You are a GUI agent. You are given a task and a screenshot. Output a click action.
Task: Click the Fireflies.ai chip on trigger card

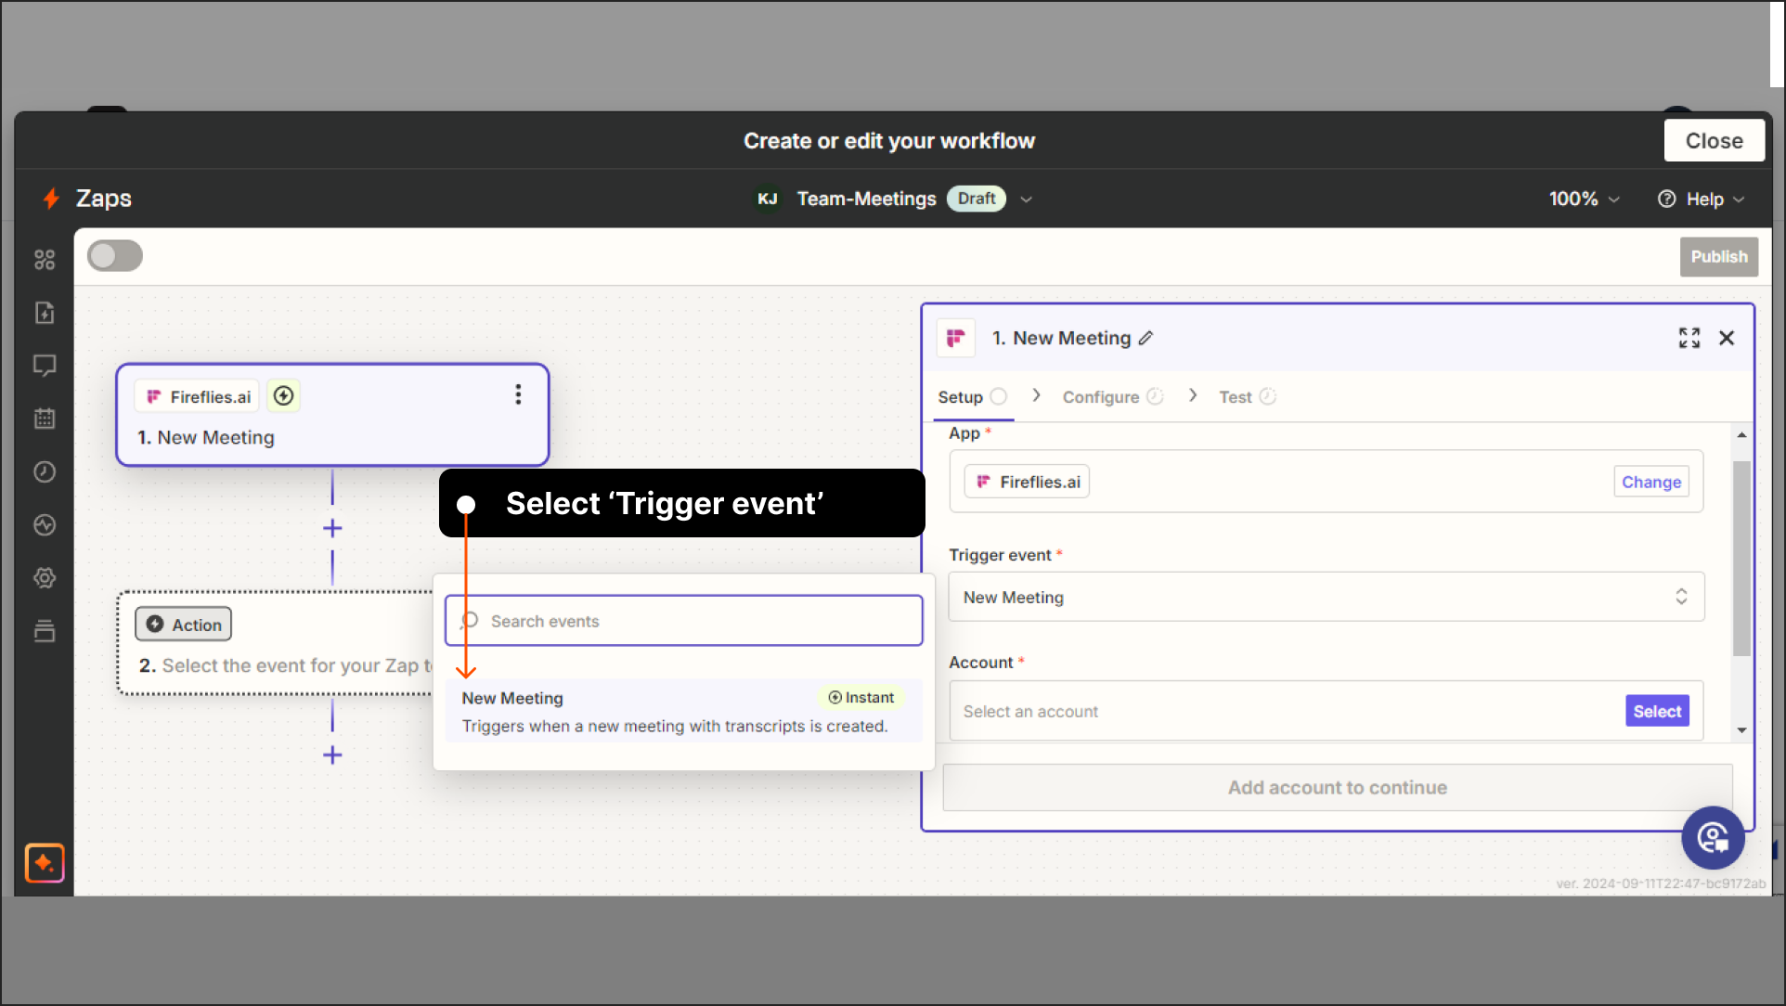point(198,396)
